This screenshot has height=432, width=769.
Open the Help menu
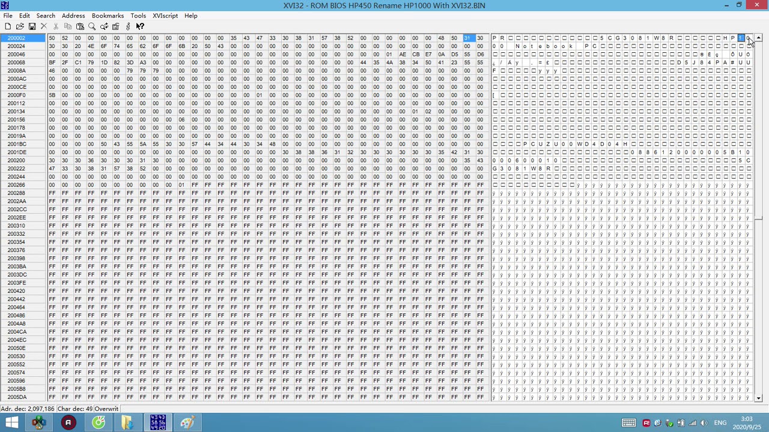(190, 16)
